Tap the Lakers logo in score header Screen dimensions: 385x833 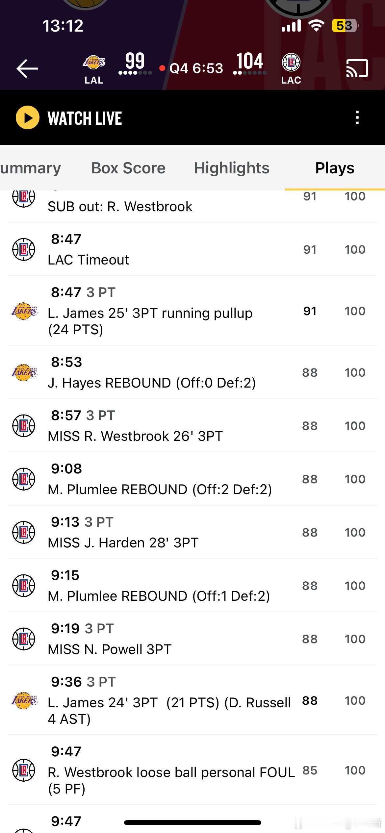[x=94, y=63]
